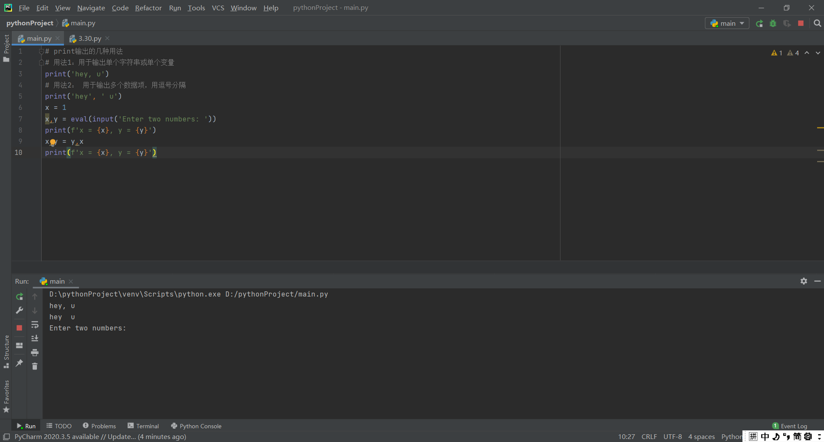Click the yellow warning stripe in the gutter
The width and height of the screenshot is (824, 442).
tap(820, 128)
